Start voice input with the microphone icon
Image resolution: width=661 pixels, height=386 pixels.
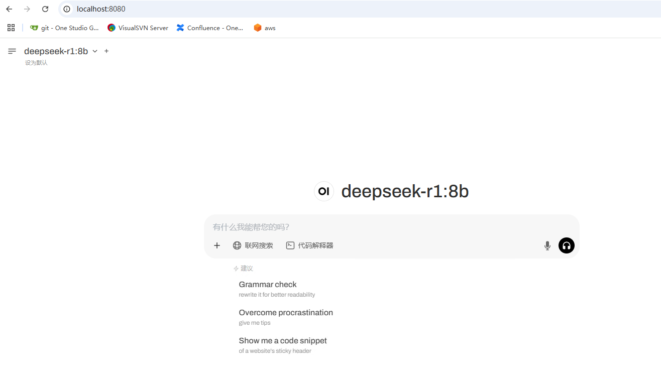click(547, 245)
